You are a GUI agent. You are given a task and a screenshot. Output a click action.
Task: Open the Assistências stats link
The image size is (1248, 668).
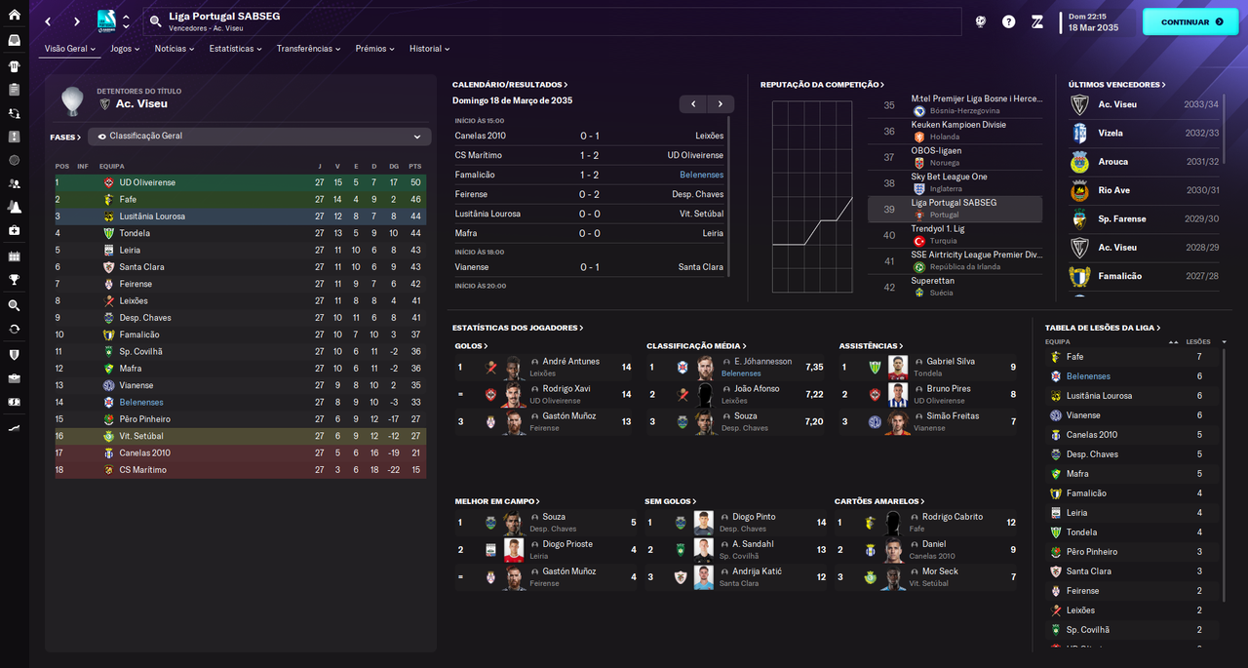point(871,345)
